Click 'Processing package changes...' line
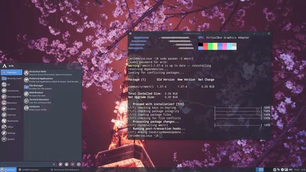 (156, 122)
